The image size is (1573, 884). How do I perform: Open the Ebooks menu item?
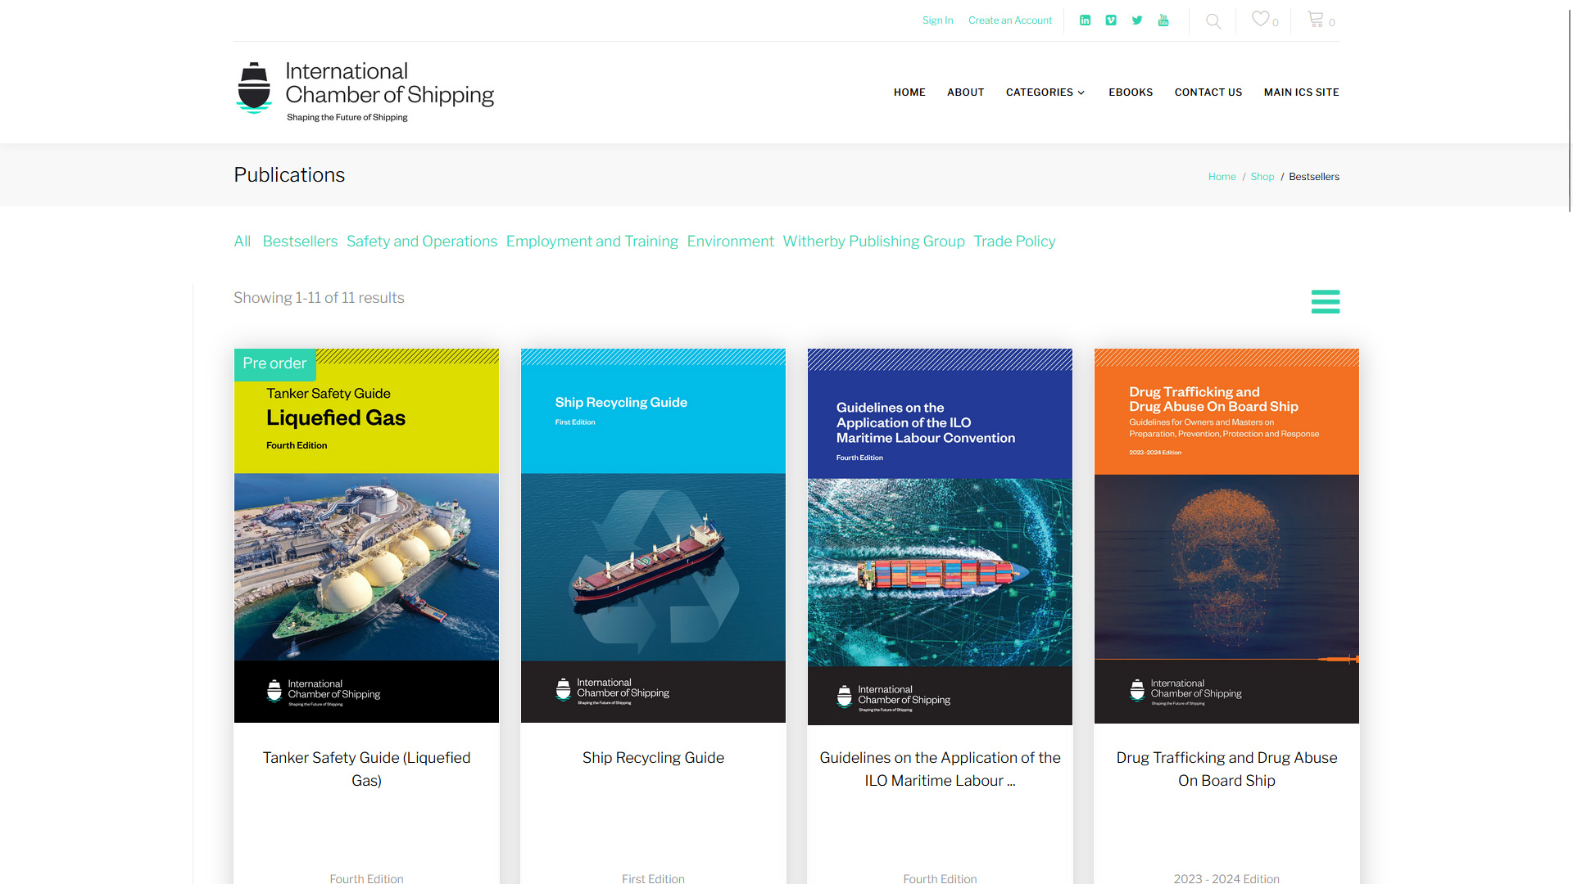(1131, 92)
